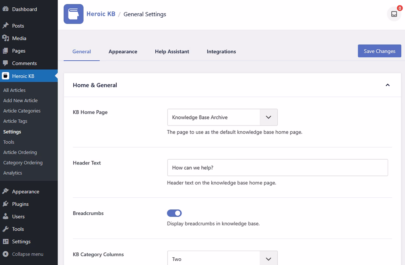
Task: Click the 'KB Category Columns' field label
Action: (x=98, y=254)
